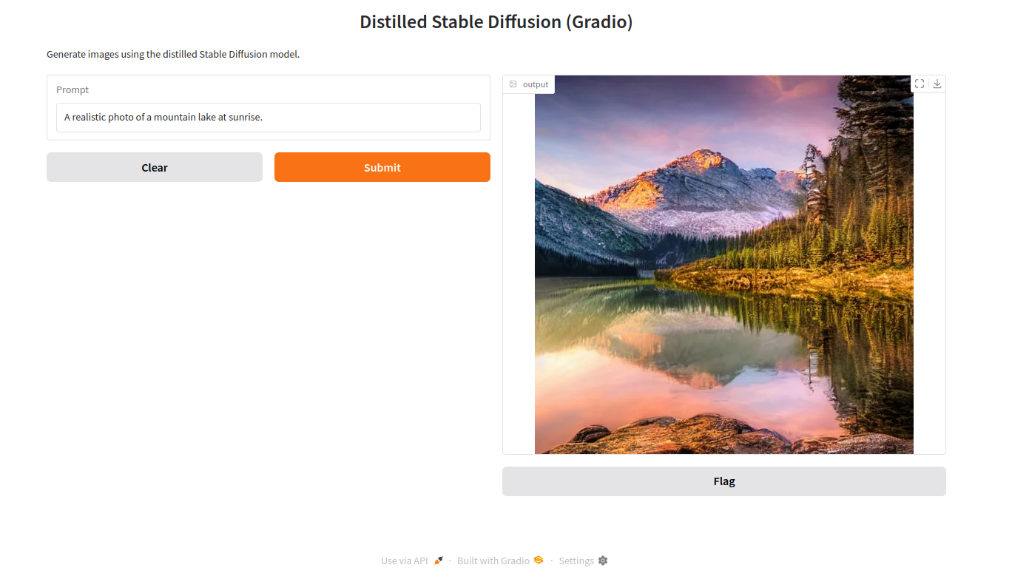
Task: Download the generated output image
Action: [937, 84]
